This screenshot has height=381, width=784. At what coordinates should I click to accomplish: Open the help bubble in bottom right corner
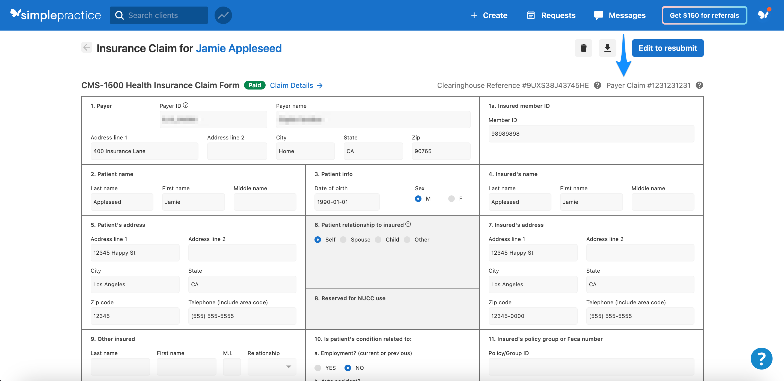[x=761, y=358]
